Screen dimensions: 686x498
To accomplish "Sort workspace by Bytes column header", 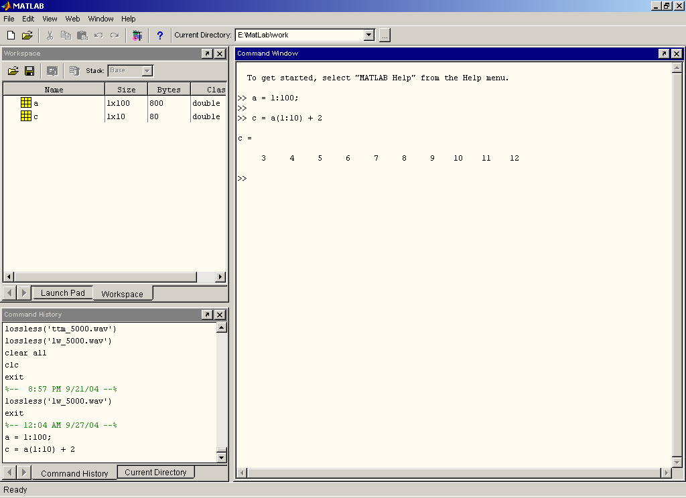I will pyautogui.click(x=169, y=90).
